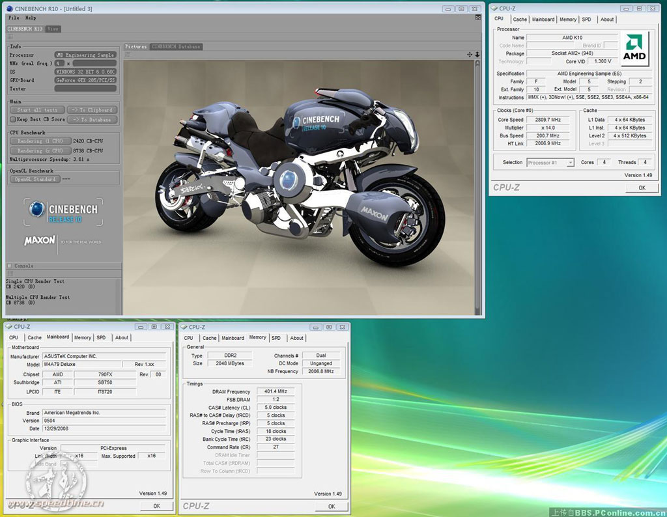Click the down-arrow zoom icon above the render
Viewport: 667px width, 517px height.
[477, 55]
